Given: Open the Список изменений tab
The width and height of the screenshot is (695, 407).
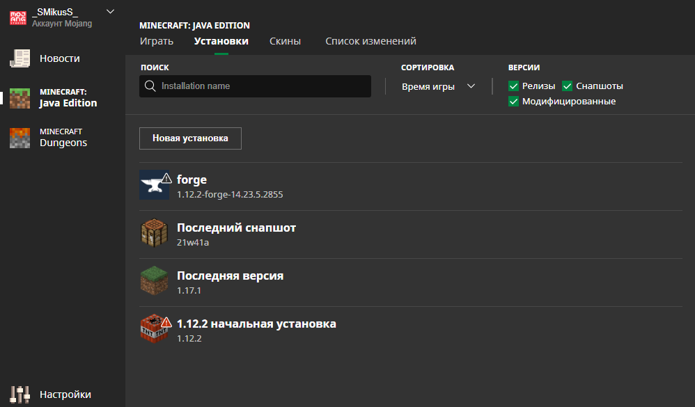Looking at the screenshot, I should coord(370,41).
